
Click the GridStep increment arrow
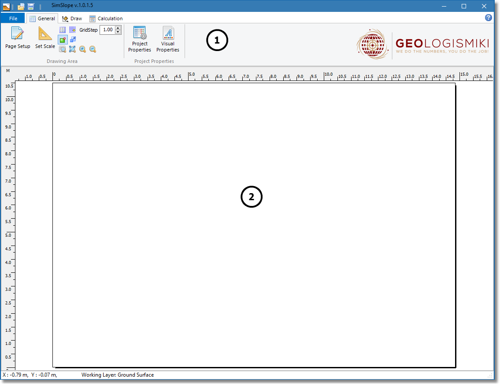click(118, 27)
